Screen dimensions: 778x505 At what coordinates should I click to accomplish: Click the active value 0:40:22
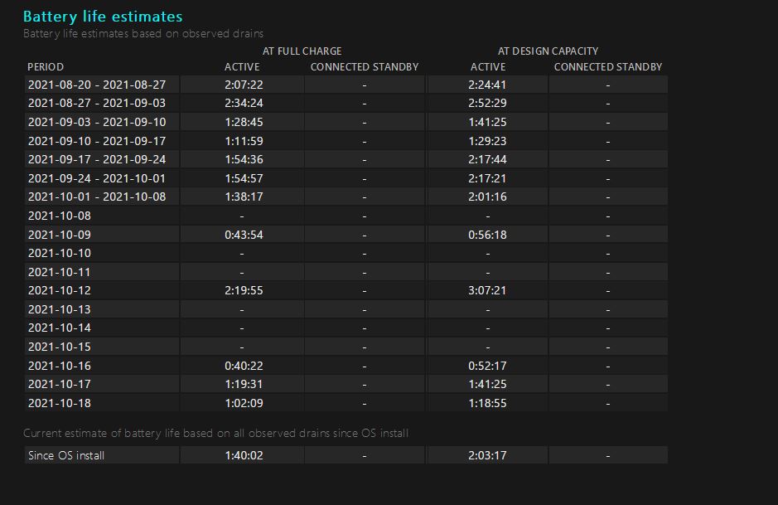click(x=244, y=366)
